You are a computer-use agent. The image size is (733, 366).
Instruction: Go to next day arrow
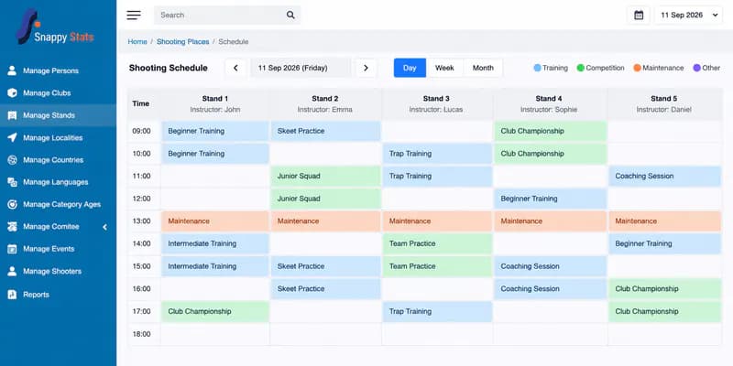pyautogui.click(x=366, y=68)
